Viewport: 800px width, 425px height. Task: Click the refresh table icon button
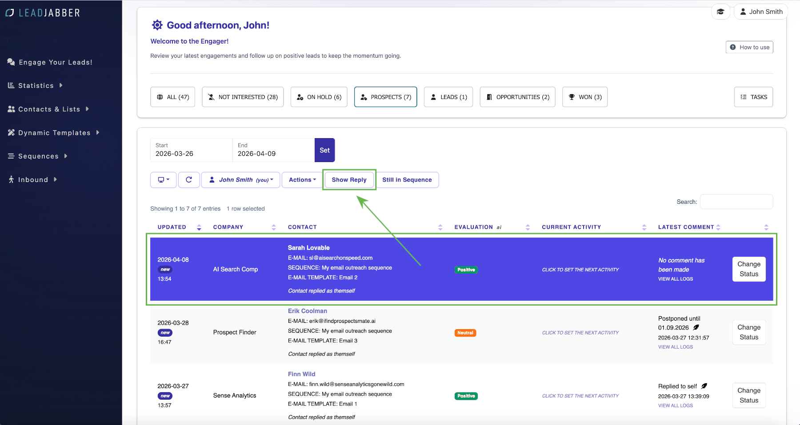pos(189,180)
